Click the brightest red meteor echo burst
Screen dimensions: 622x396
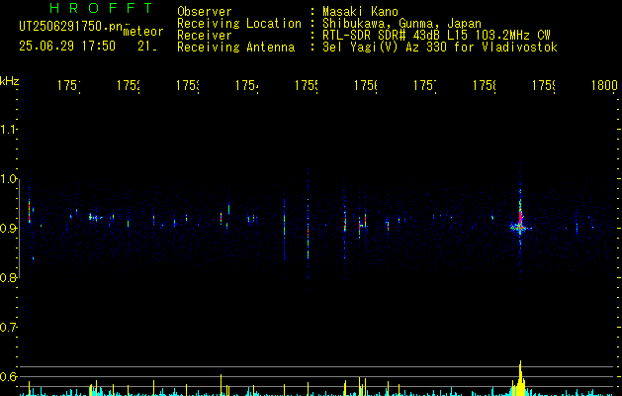click(520, 219)
